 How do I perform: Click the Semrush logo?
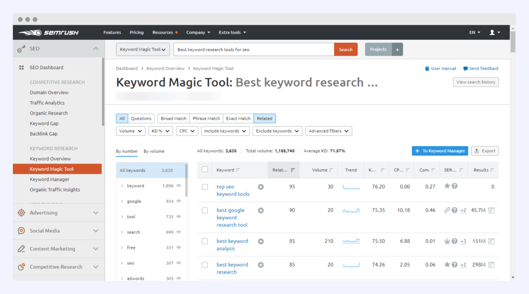(x=49, y=32)
